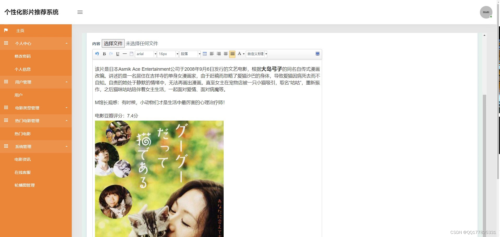Apply center alignment in the editor

click(219, 54)
